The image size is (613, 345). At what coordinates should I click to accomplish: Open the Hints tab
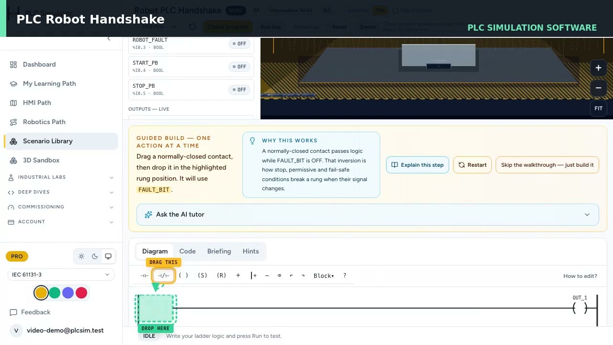coord(250,252)
